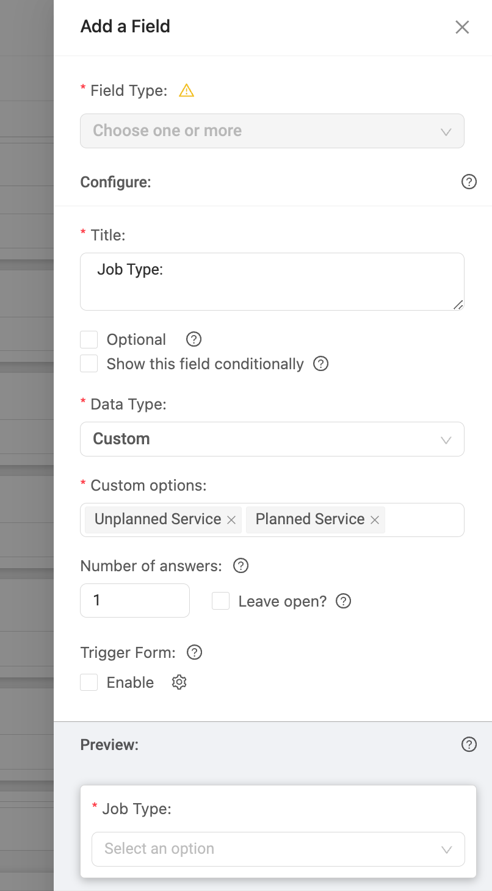Check the Leave open box
The height and width of the screenshot is (891, 492).
(220, 601)
